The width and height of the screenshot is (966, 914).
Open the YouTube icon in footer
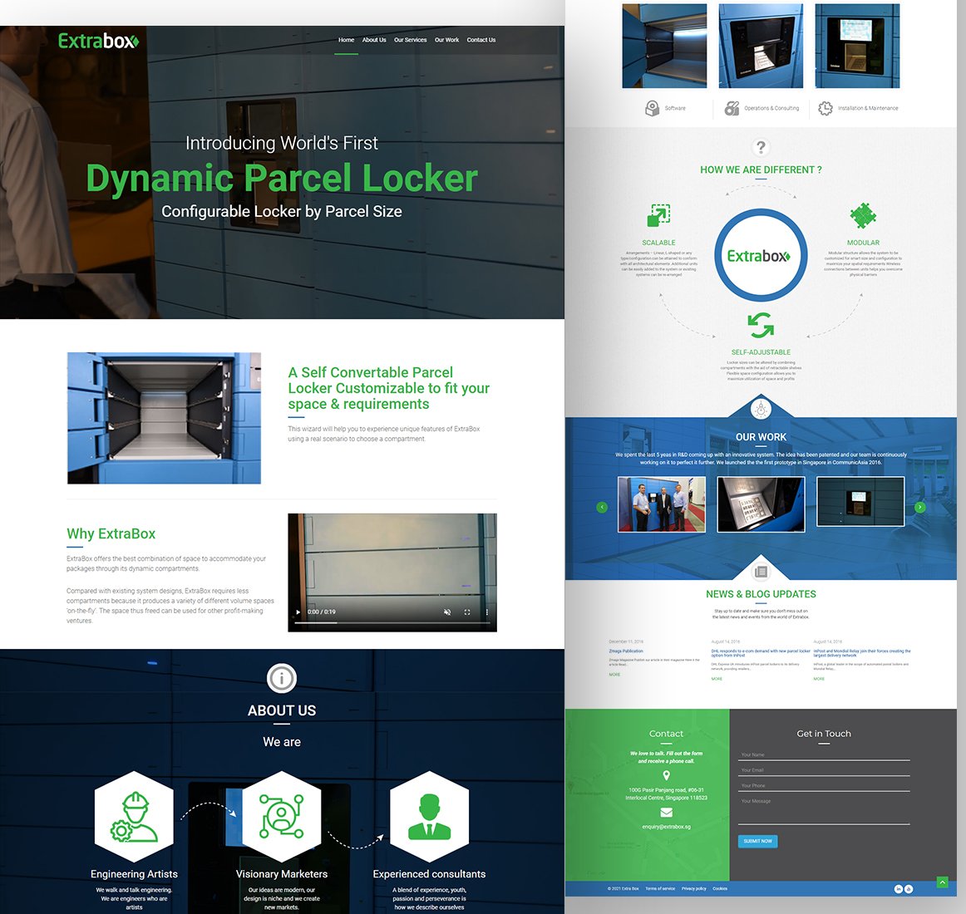pos(909,889)
